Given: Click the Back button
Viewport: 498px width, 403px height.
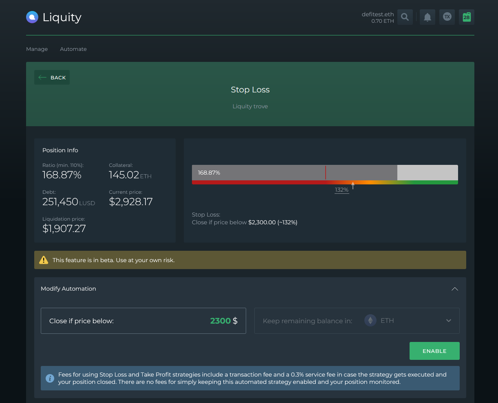Looking at the screenshot, I should (52, 77).
